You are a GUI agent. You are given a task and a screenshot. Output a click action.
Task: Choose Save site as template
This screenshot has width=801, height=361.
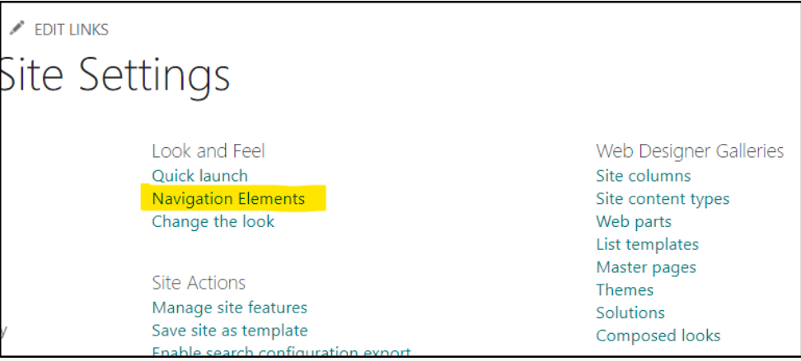[x=230, y=331]
